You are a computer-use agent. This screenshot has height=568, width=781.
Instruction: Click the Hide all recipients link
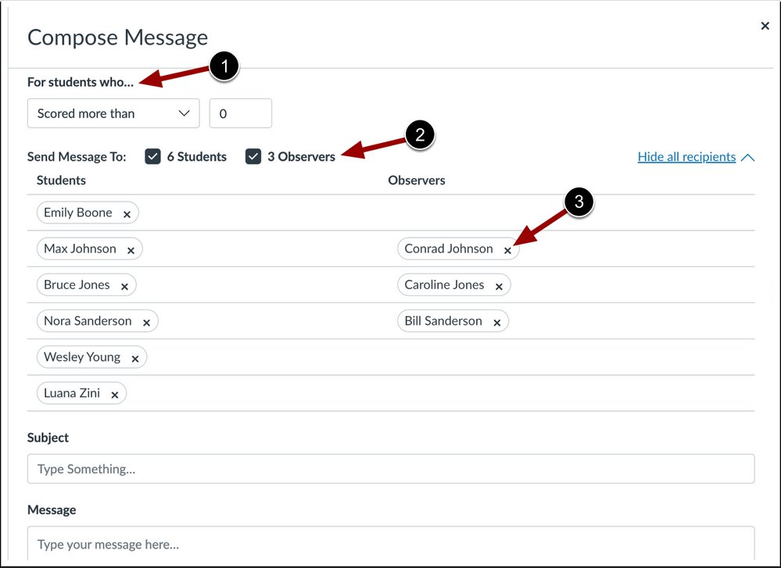tap(686, 157)
